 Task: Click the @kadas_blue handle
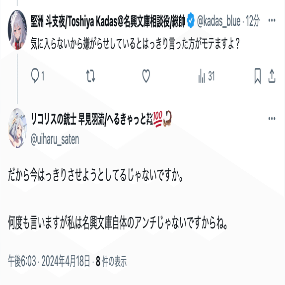pos(218,21)
